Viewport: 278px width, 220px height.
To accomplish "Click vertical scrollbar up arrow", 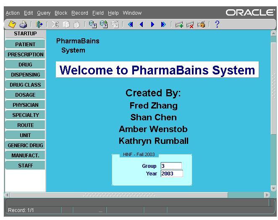I will [x=273, y=33].
